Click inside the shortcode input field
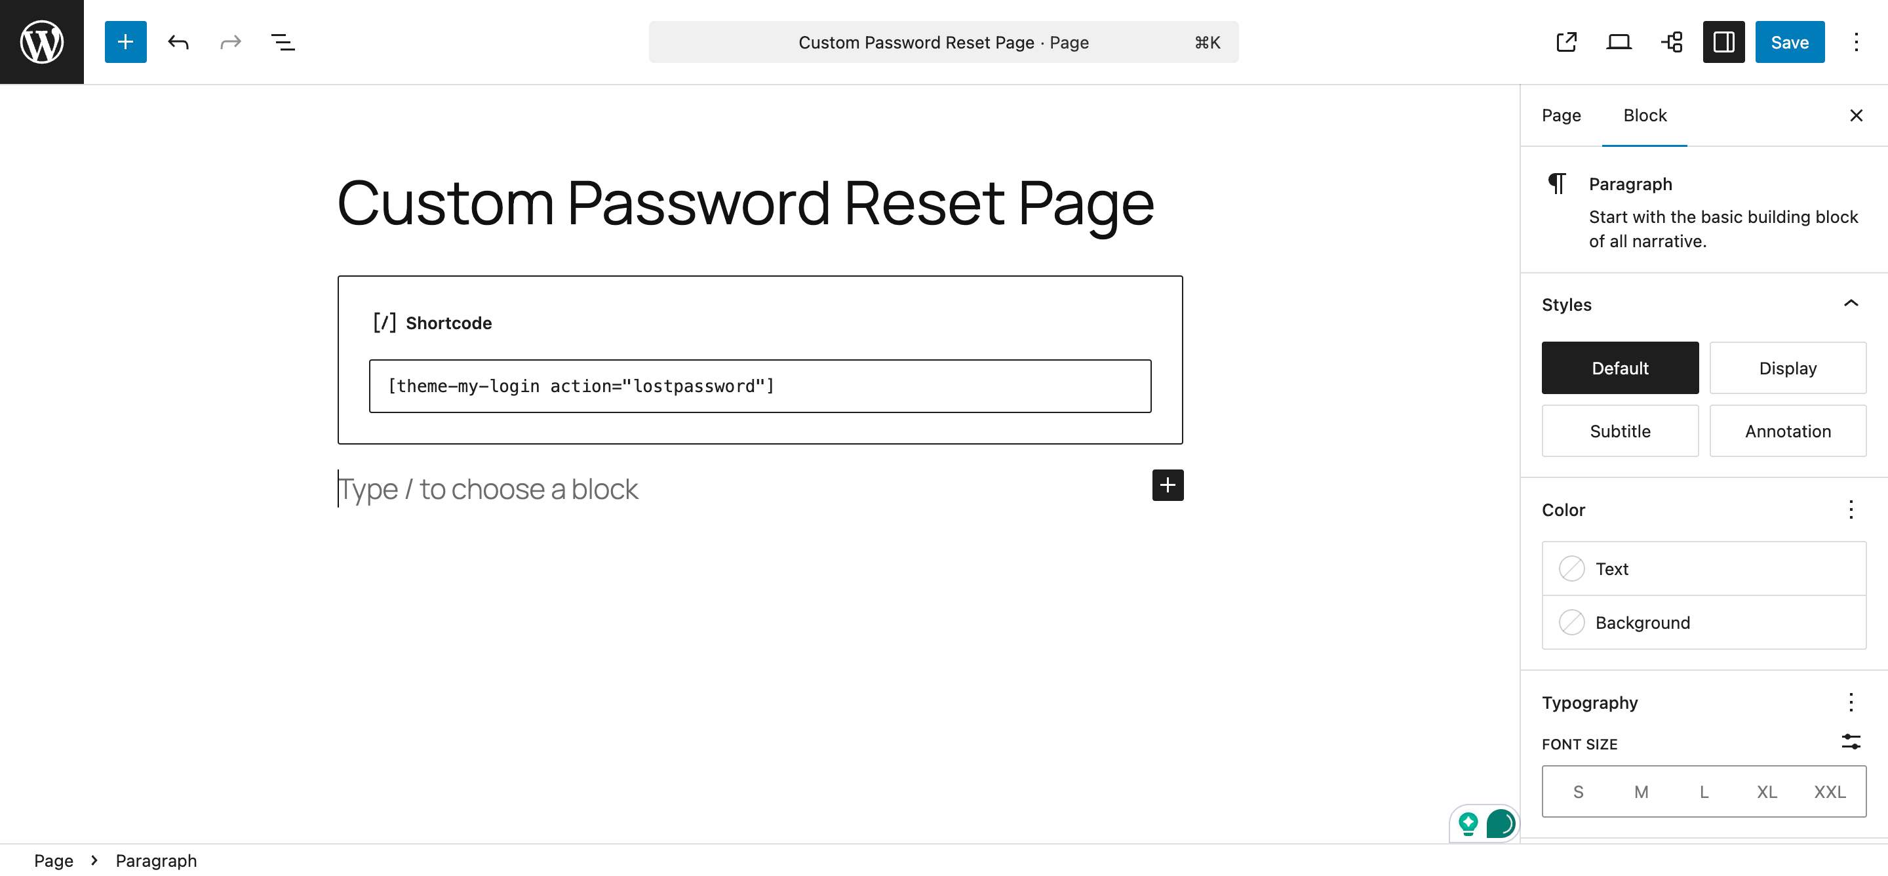This screenshot has height=876, width=1888. (760, 386)
